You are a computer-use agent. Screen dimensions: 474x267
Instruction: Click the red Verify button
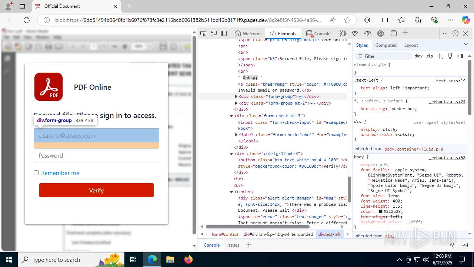tap(96, 190)
